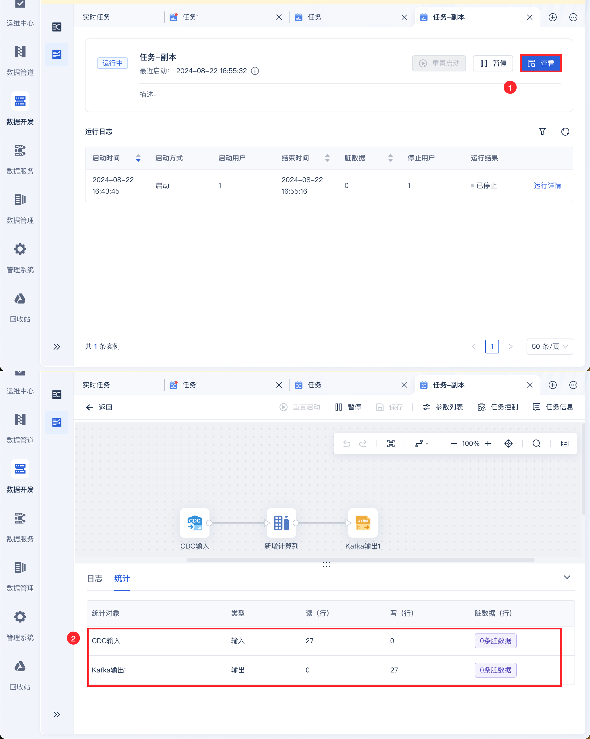590x739 pixels.
Task: Select the CDC输入 node icon
Action: tap(195, 523)
